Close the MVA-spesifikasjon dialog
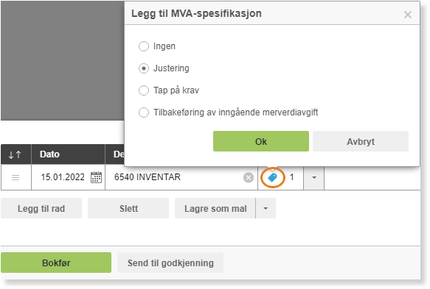Screen dimensions: 430x289 click(x=408, y=15)
